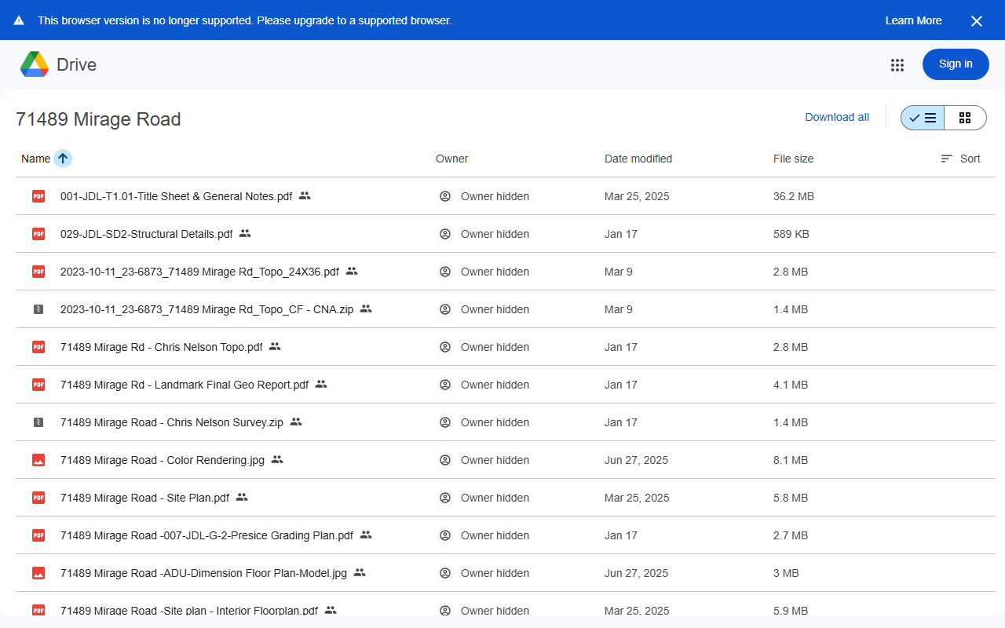Open ADU-Dimension Floor Plan-Model.jpg
1005x628 pixels.
203,573
